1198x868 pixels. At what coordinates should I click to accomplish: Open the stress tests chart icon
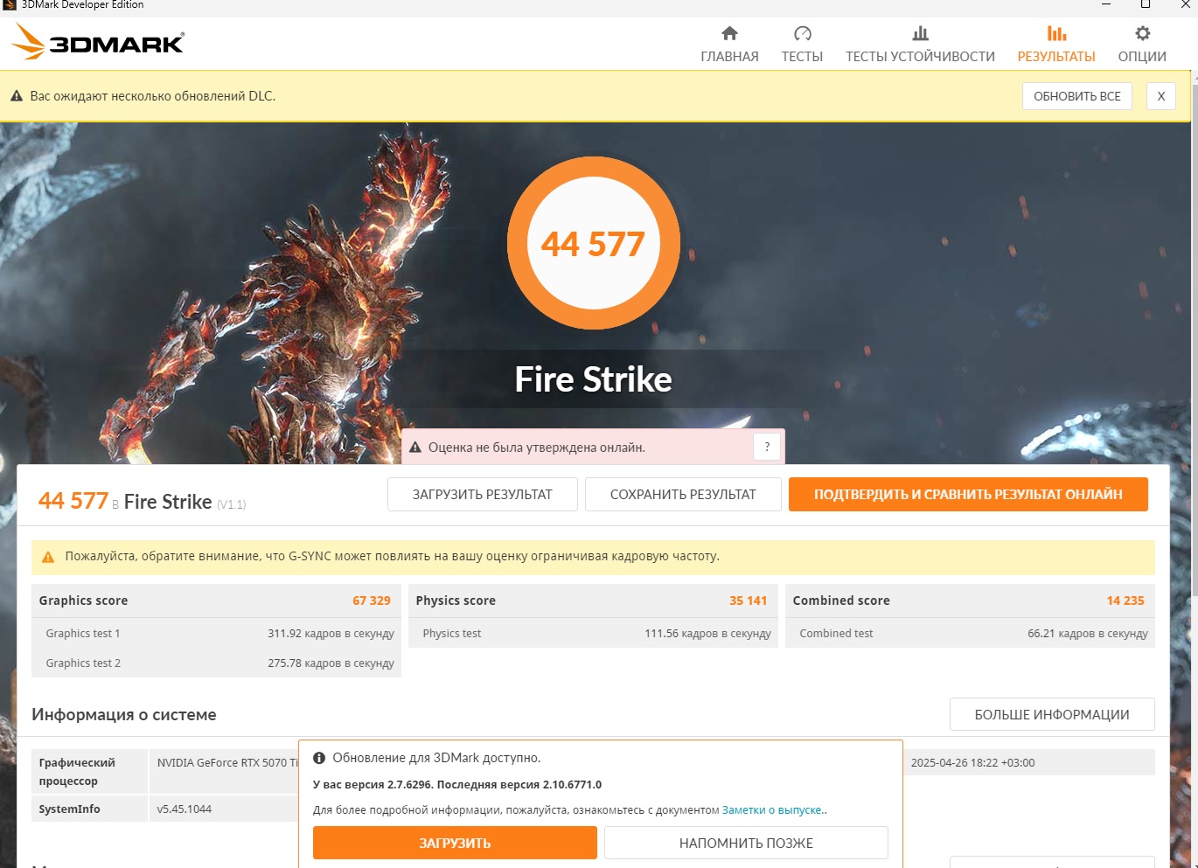[x=920, y=33]
